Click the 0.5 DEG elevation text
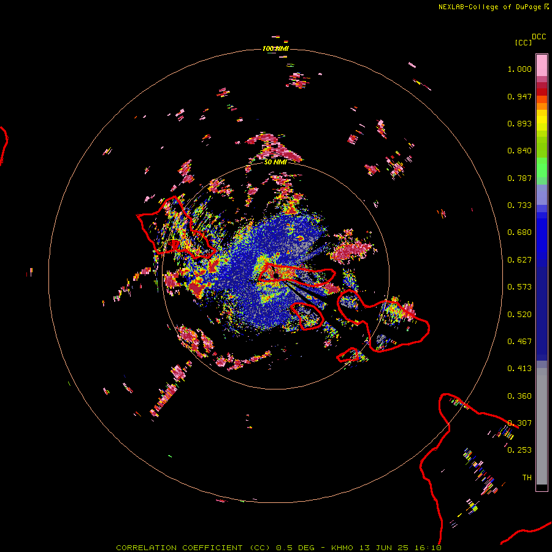The image size is (552, 552). click(x=296, y=548)
